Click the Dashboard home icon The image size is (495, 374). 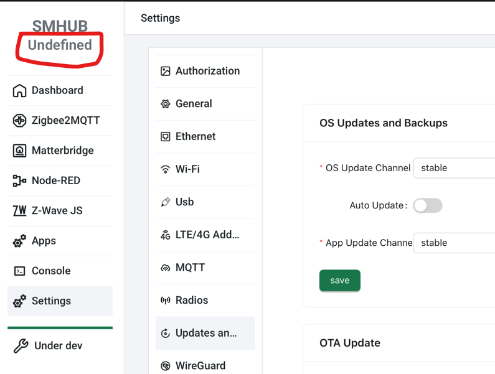coord(20,91)
